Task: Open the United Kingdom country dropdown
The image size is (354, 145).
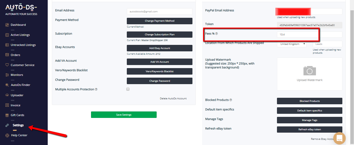Action: tap(292, 44)
